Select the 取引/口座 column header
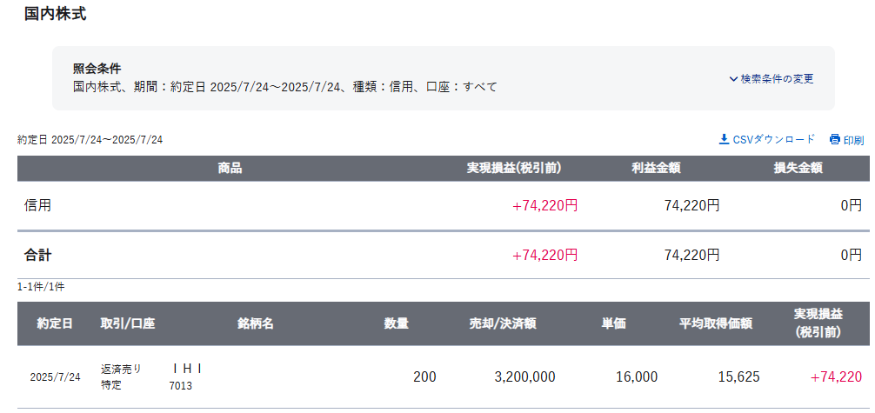This screenshot has width=875, height=413. click(x=128, y=323)
